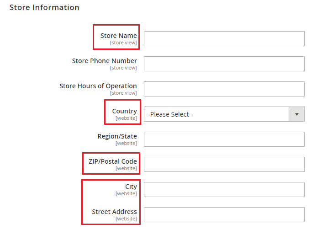Screen dimensions: 322x230
Task: Click the "Country" field label
Action: [x=124, y=111]
